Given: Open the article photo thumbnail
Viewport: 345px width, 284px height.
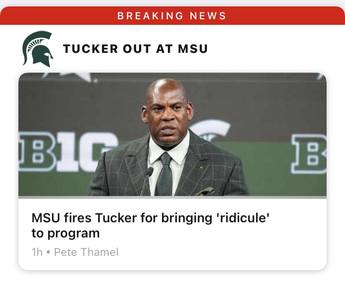Looking at the screenshot, I should [x=172, y=134].
